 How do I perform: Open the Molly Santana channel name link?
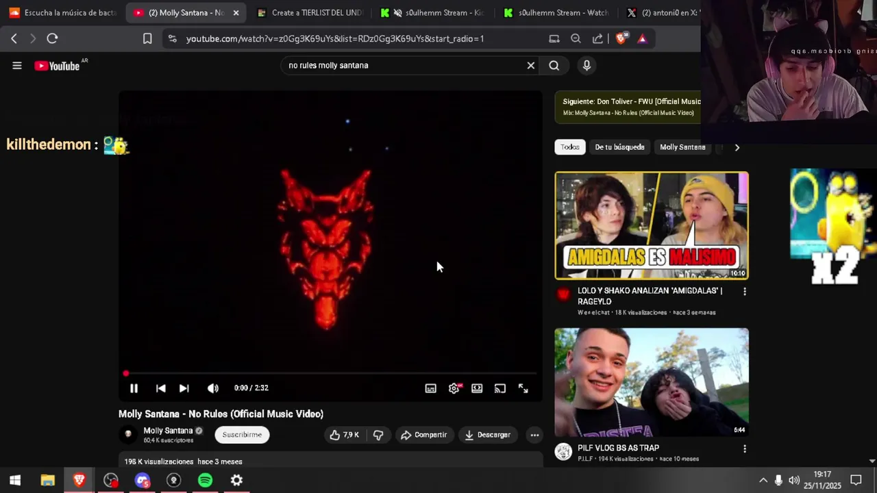coord(168,431)
